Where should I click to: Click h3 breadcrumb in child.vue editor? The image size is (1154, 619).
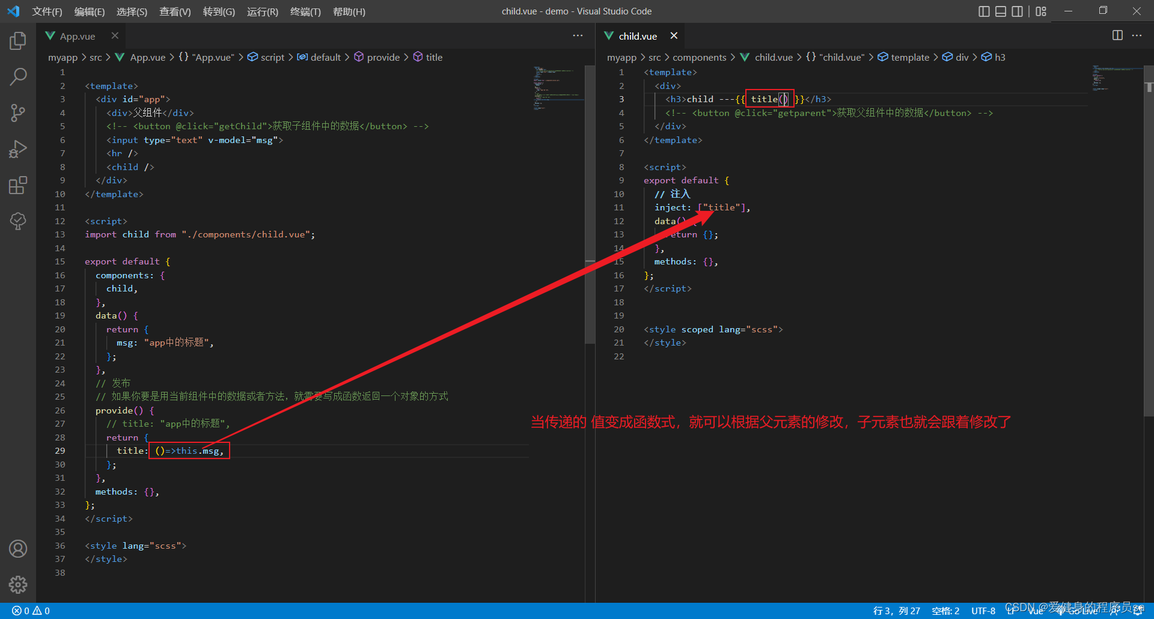994,57
